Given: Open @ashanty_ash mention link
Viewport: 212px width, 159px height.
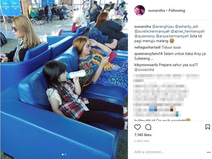Looking at the screenshot, I should (187, 26).
